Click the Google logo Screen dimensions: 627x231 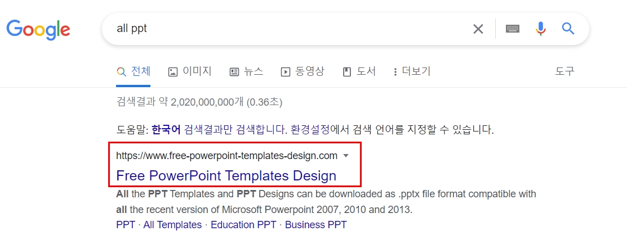pyautogui.click(x=38, y=29)
